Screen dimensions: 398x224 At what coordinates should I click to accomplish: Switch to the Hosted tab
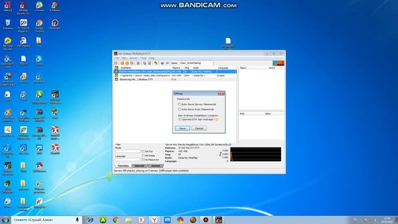point(155,166)
